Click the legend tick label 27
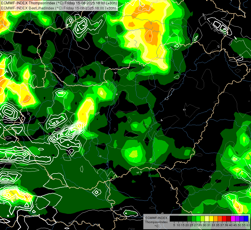The height and width of the screenshot is (230, 251). [x=196, y=225]
